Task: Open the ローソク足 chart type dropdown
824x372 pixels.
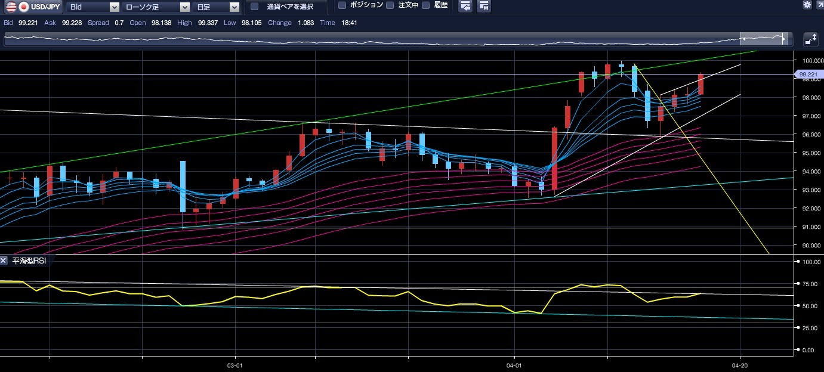Action: point(184,7)
